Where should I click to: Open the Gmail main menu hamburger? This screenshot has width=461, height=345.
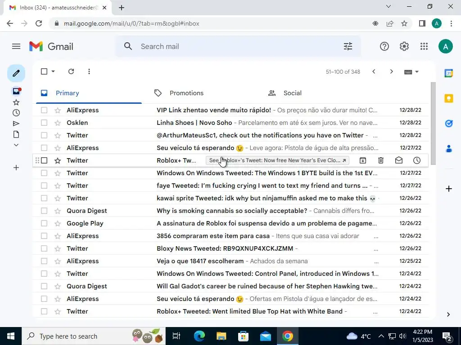click(16, 46)
